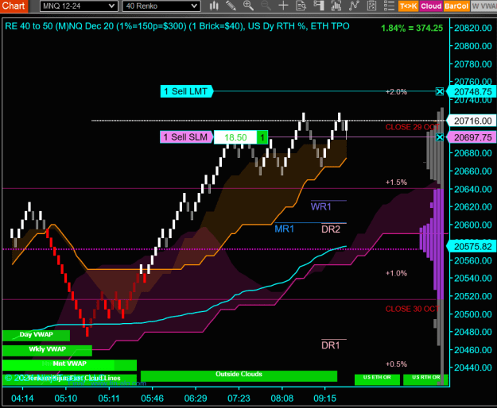Viewport: 497px width, 408px height.
Task: Click the Zoom Out magnifier icon
Action: 266,6
